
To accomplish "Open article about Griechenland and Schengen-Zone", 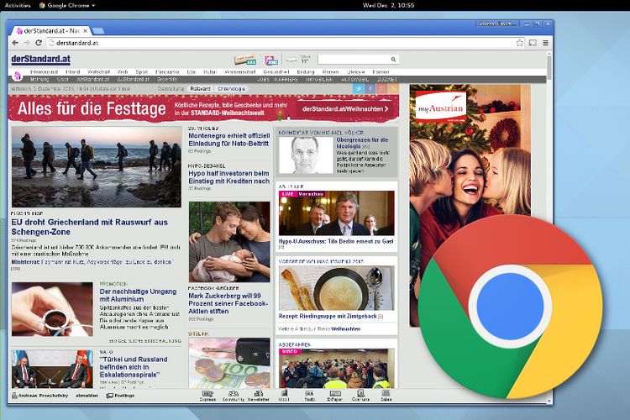I will (x=90, y=227).
